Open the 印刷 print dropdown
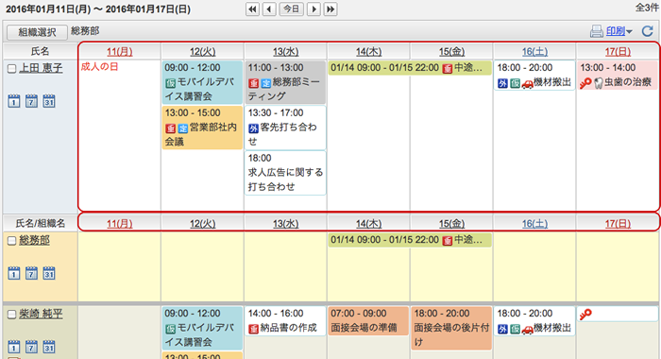Screen dimensions: 661x359 tap(619, 31)
